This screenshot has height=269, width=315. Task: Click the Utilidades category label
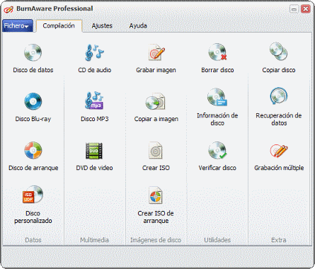coord(217,240)
